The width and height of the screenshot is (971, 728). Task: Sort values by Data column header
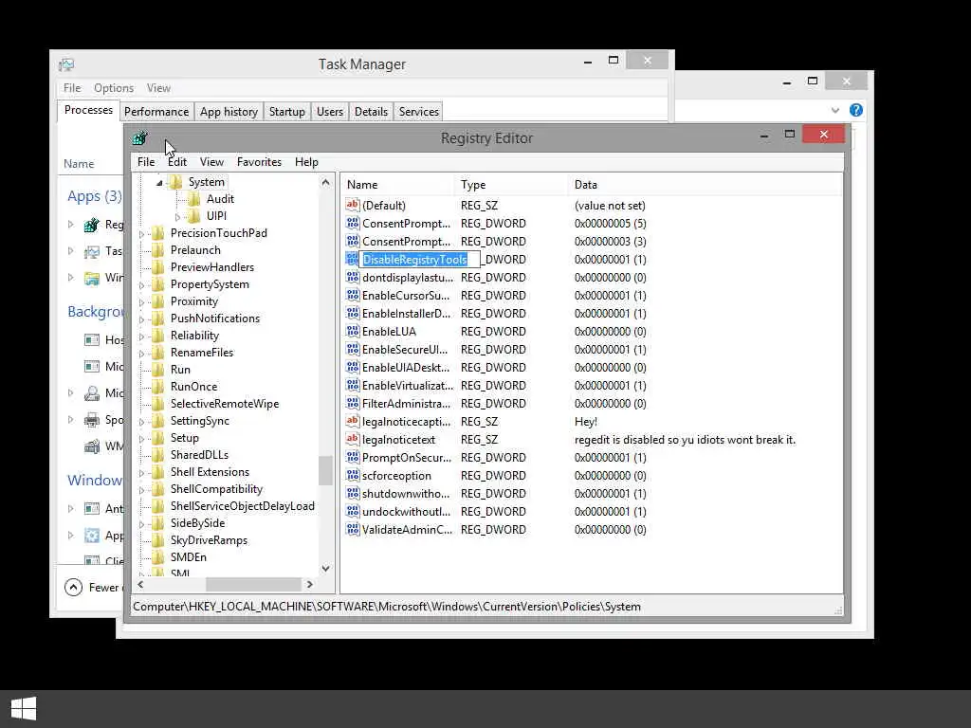point(705,185)
